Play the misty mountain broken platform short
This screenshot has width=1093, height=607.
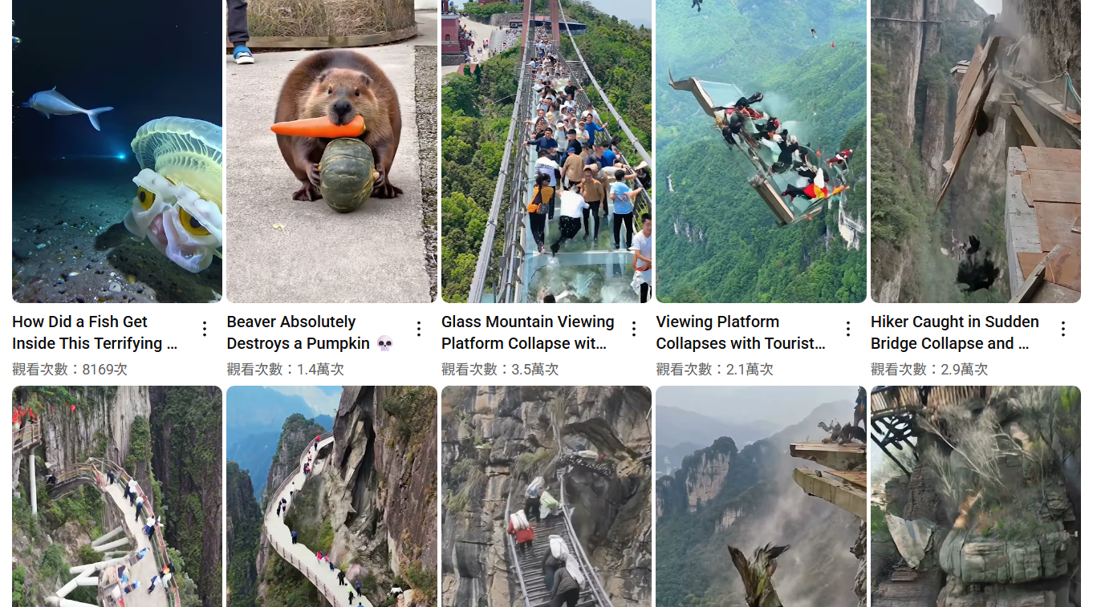[x=761, y=496]
